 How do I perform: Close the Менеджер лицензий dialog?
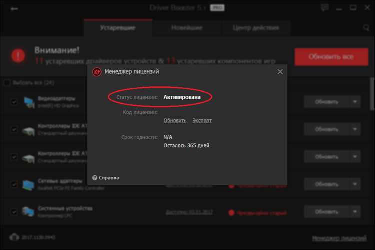(x=280, y=72)
